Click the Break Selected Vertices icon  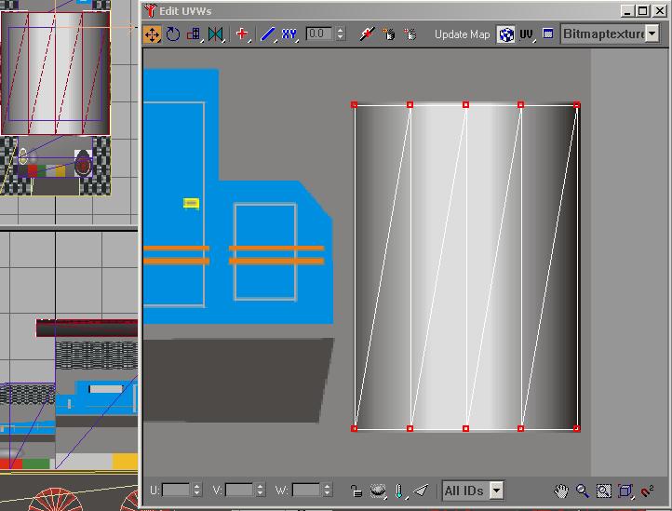[x=367, y=34]
